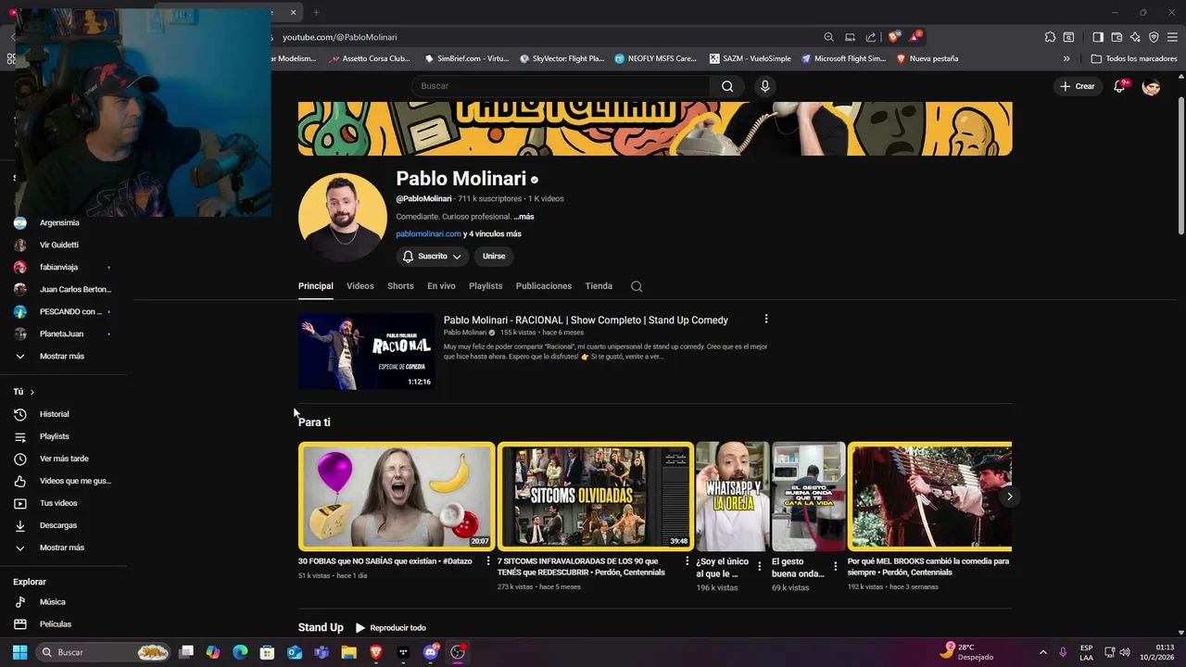
Task: Click the Crear button
Action: click(1078, 86)
